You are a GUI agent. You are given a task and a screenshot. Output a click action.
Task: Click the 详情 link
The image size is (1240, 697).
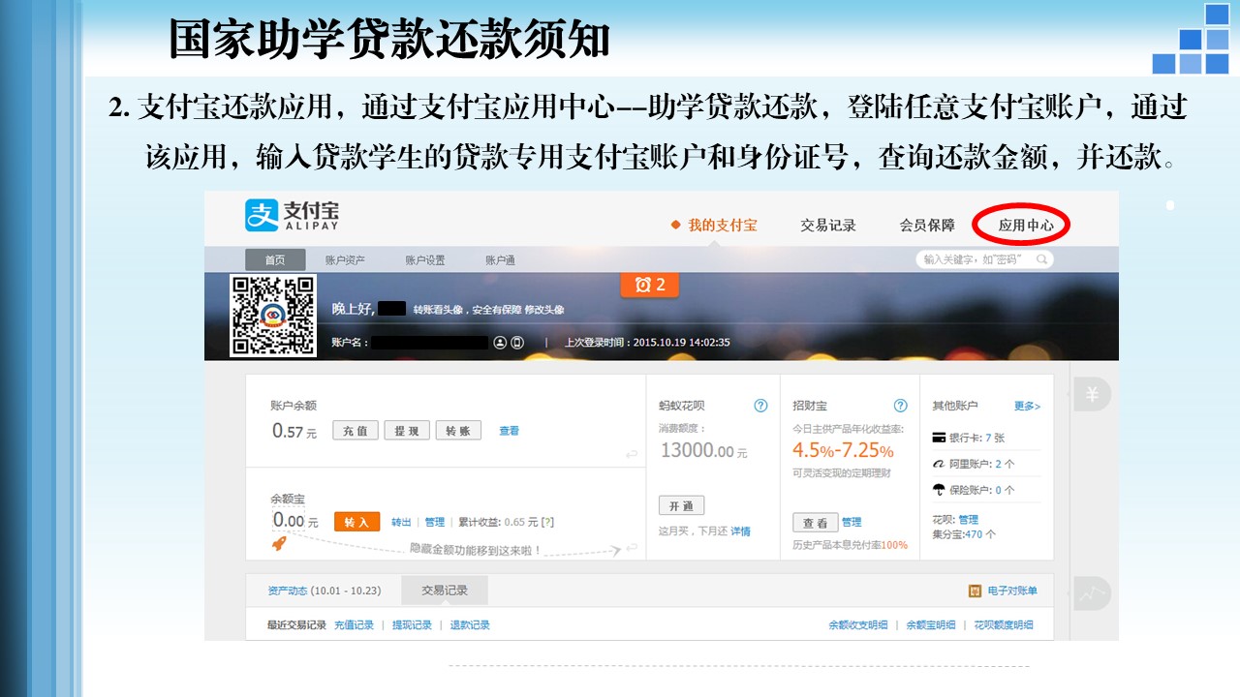[740, 530]
